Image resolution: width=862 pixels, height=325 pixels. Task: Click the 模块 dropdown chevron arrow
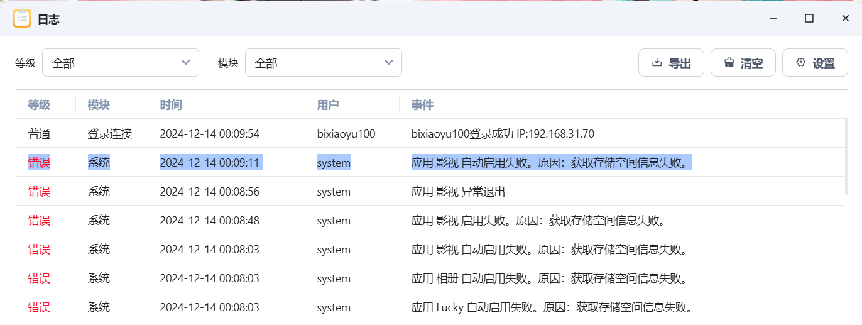click(389, 63)
